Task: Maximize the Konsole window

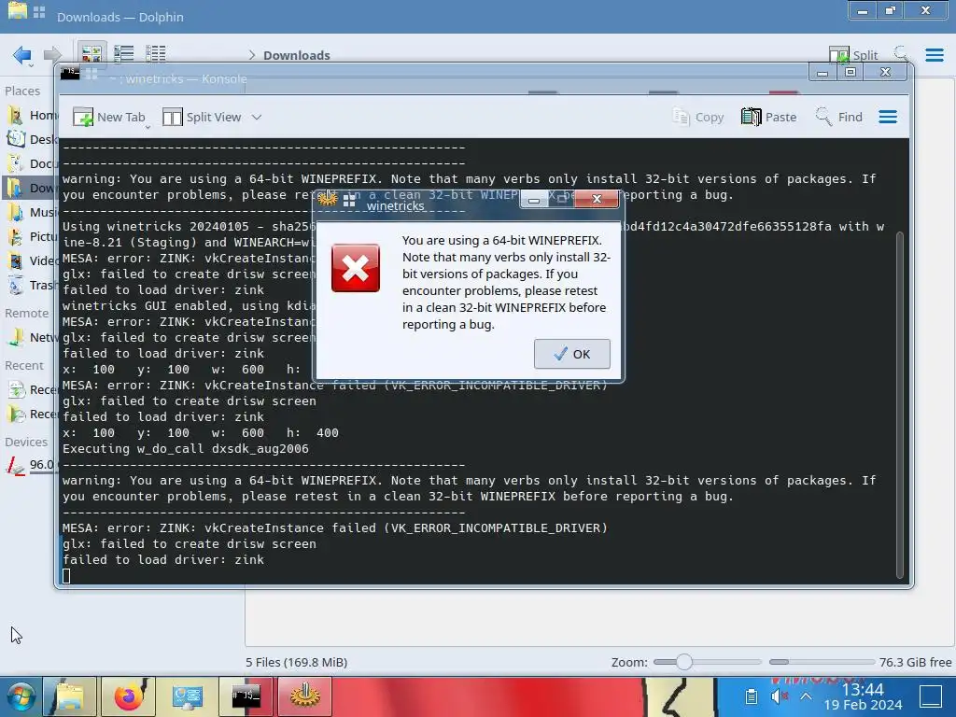Action: (851, 72)
